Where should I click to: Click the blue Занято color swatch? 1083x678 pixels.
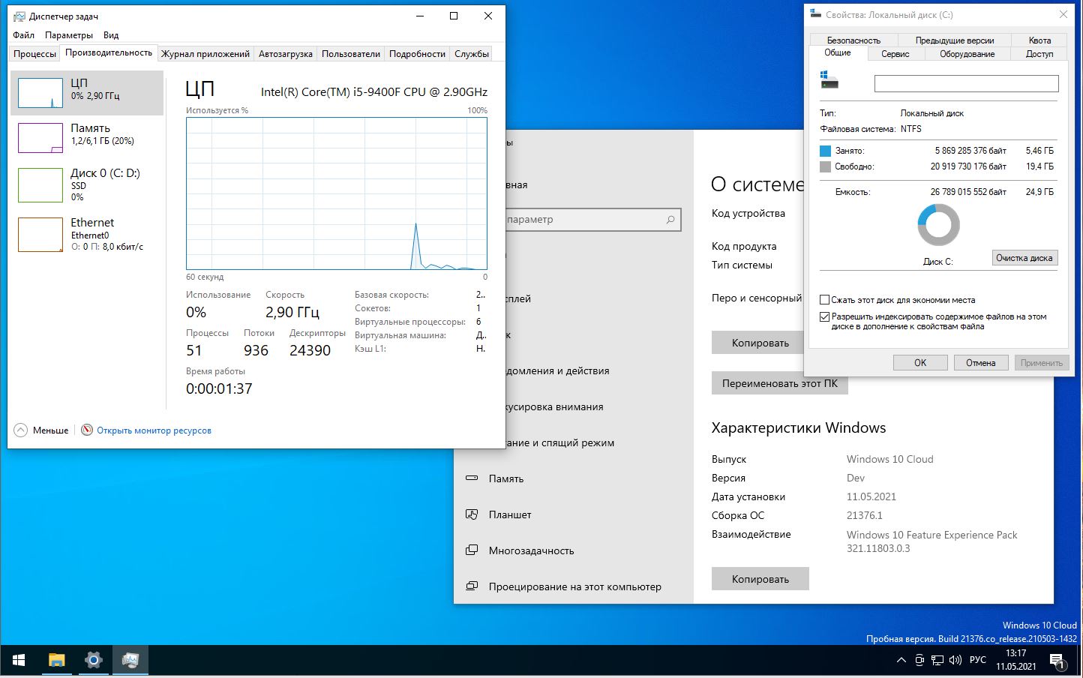(826, 151)
